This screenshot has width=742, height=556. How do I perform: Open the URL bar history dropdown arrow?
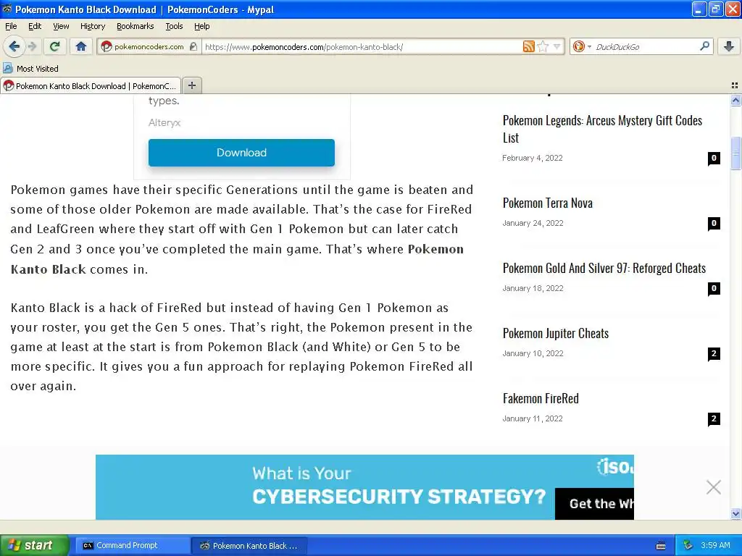point(557,46)
